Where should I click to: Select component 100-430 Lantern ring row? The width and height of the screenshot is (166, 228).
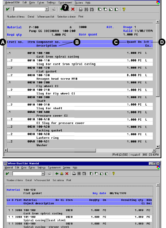(80, 136)
